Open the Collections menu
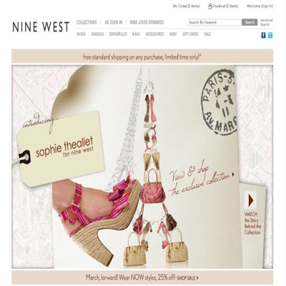 click(x=87, y=22)
